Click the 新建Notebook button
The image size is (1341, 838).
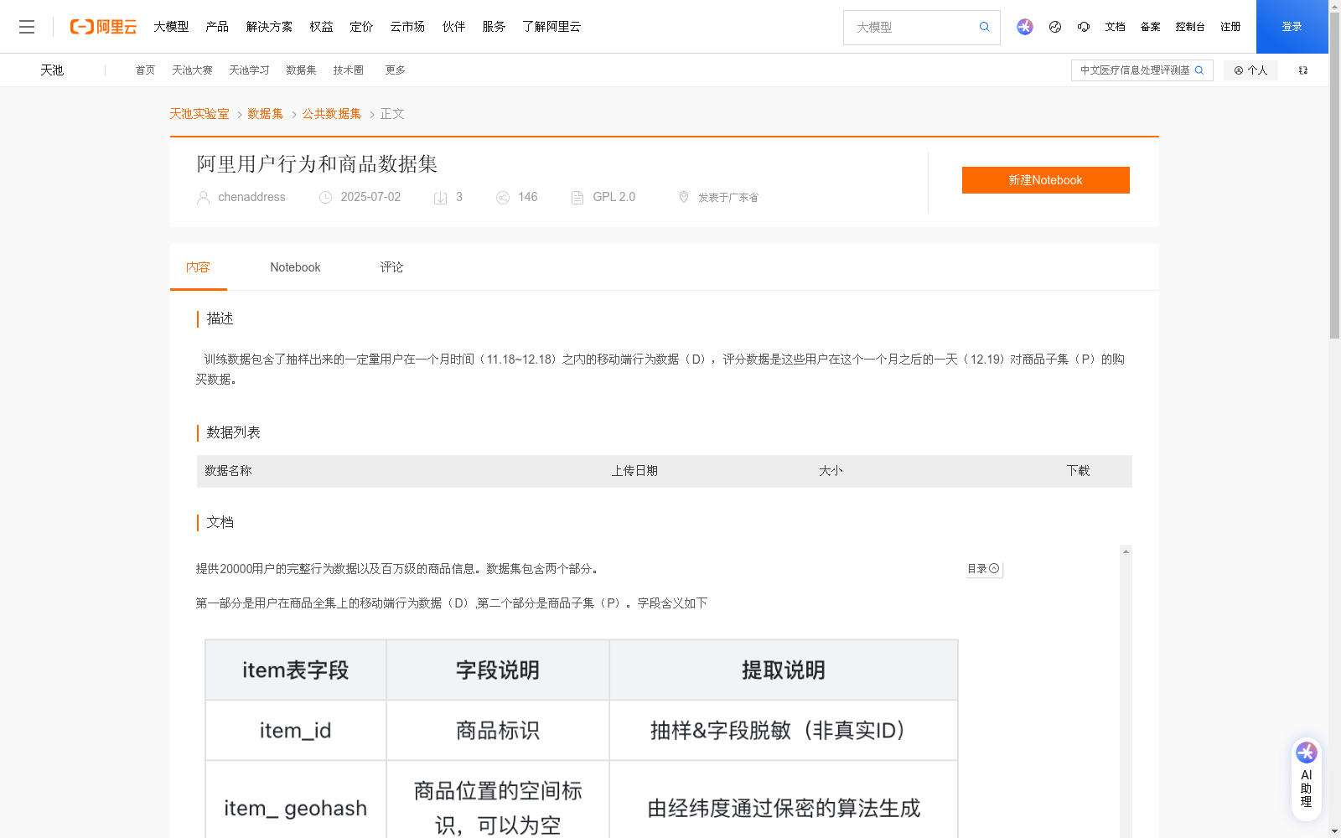[1045, 180]
